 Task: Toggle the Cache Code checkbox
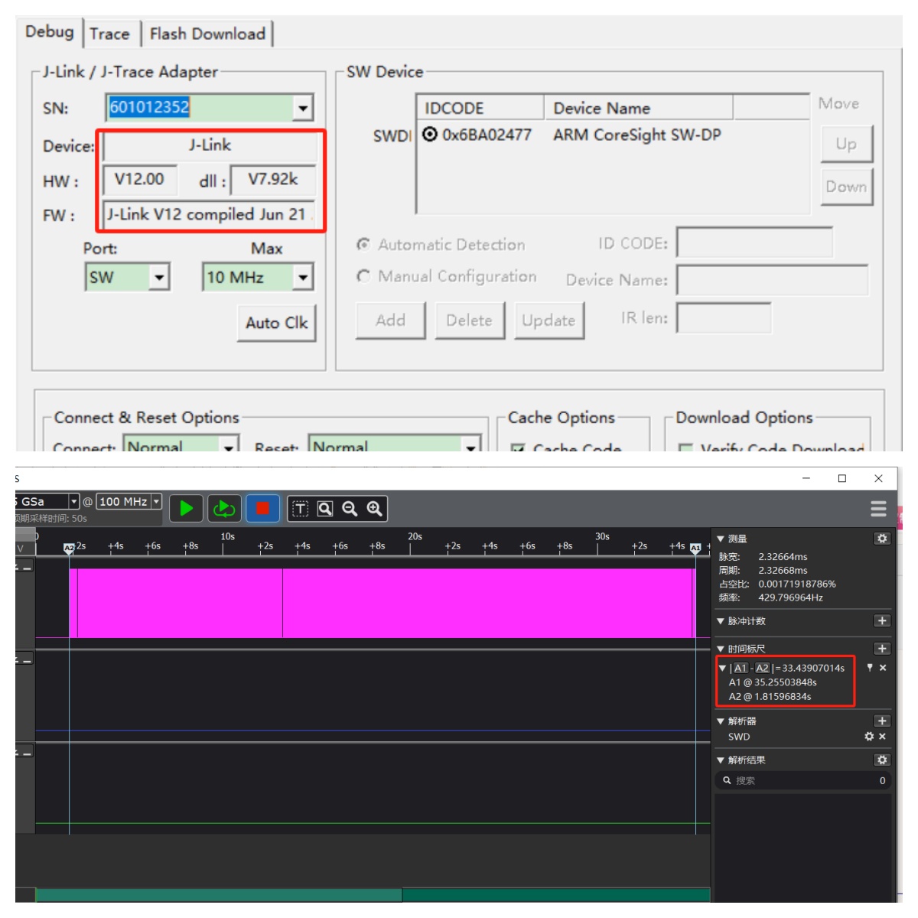(518, 448)
